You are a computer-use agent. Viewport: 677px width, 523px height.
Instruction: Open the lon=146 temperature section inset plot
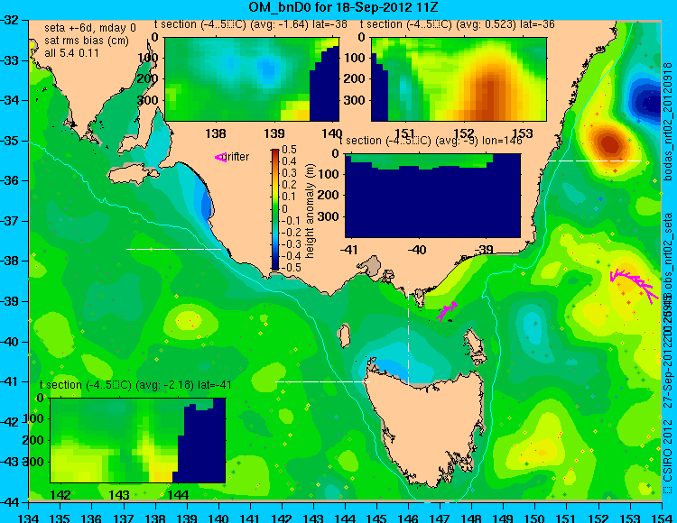[x=432, y=196]
